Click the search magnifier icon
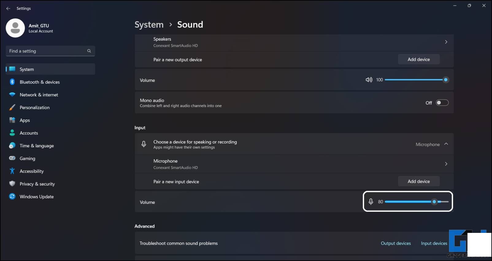492x261 pixels. 89,51
